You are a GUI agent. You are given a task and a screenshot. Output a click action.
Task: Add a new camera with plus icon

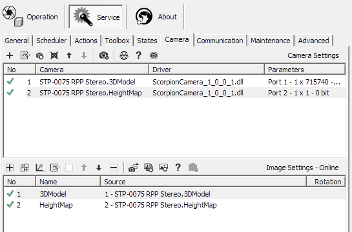[x=10, y=55]
